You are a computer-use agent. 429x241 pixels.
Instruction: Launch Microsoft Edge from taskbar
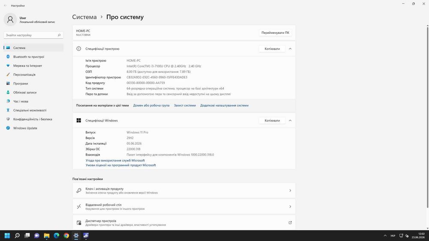click(x=57, y=235)
